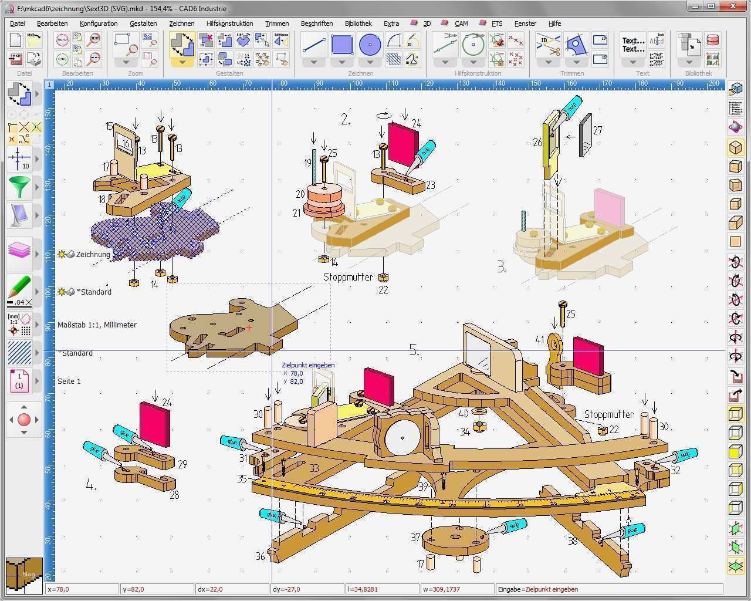Open the CAM menu

click(x=461, y=23)
